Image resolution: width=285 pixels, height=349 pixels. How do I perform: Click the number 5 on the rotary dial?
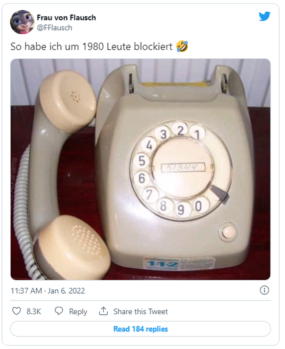point(142,161)
